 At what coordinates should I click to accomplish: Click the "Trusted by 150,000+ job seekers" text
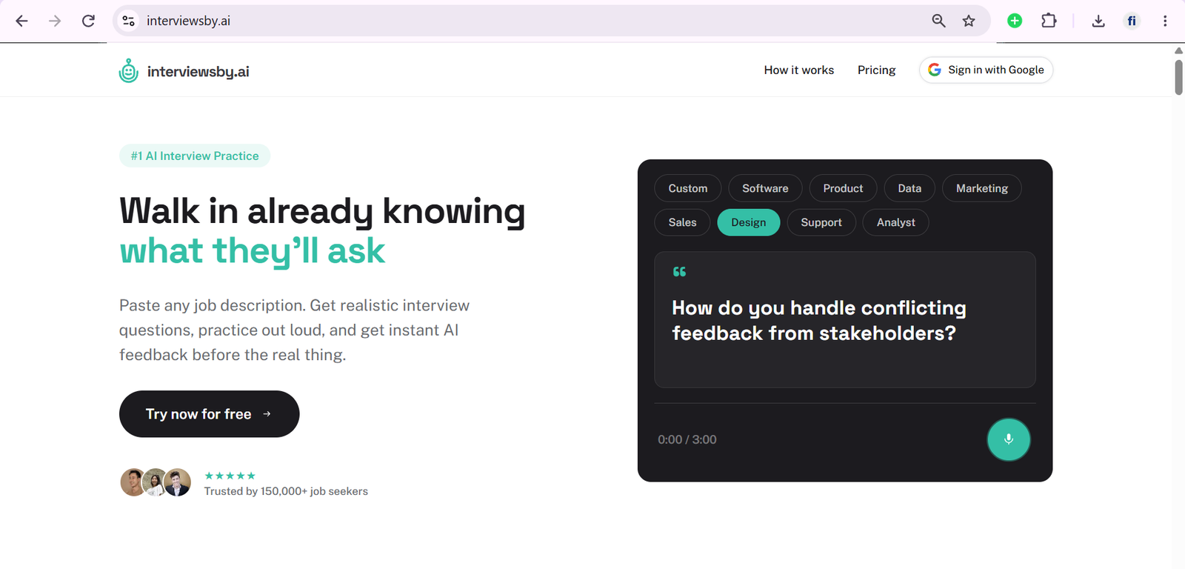coord(286,491)
